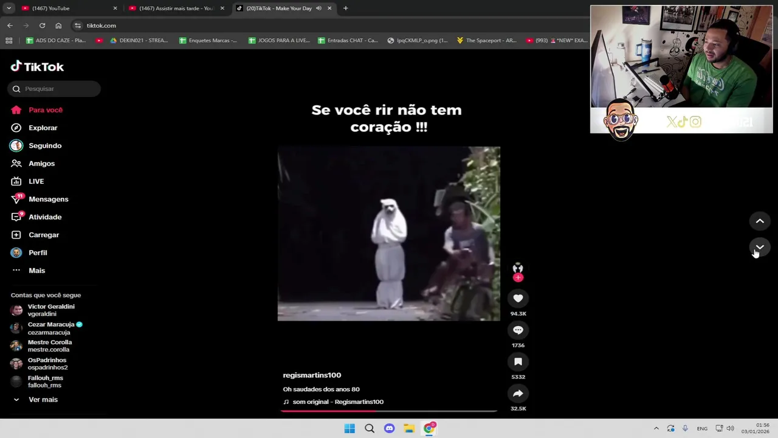Share the video with arrow icon
The width and height of the screenshot is (778, 438).
pyautogui.click(x=518, y=393)
